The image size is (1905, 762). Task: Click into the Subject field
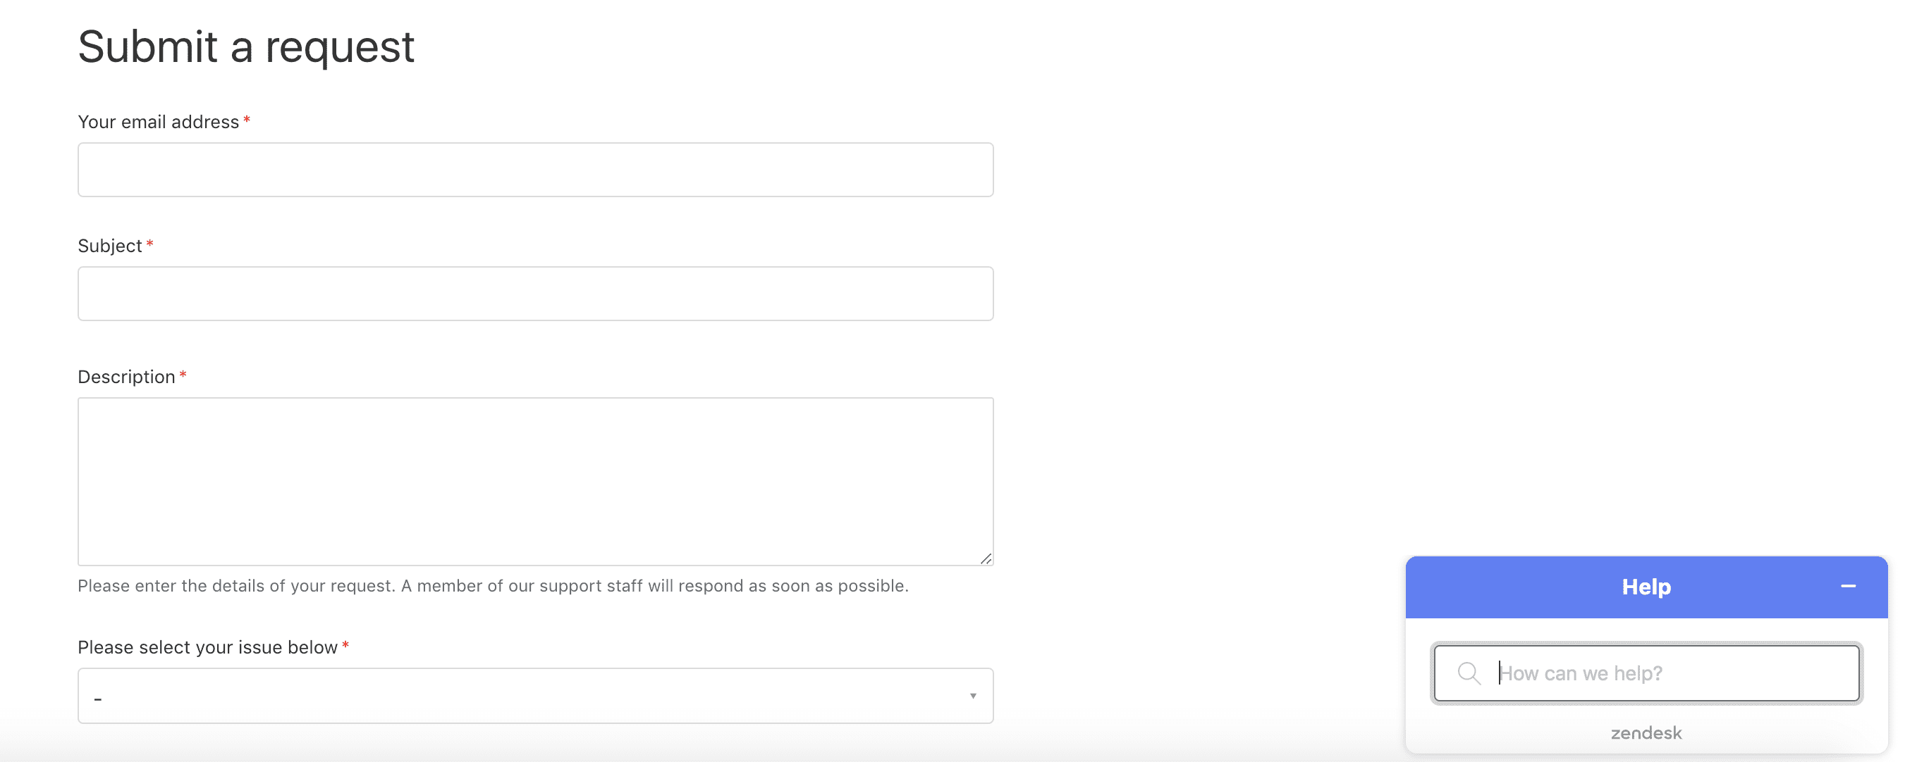(x=534, y=294)
